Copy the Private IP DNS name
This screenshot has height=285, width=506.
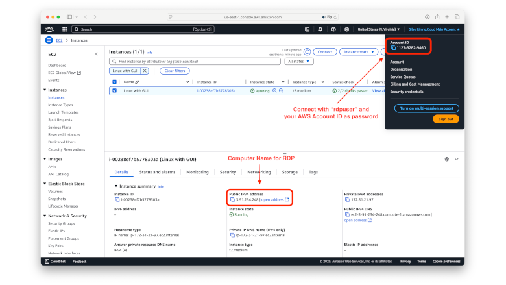232,235
